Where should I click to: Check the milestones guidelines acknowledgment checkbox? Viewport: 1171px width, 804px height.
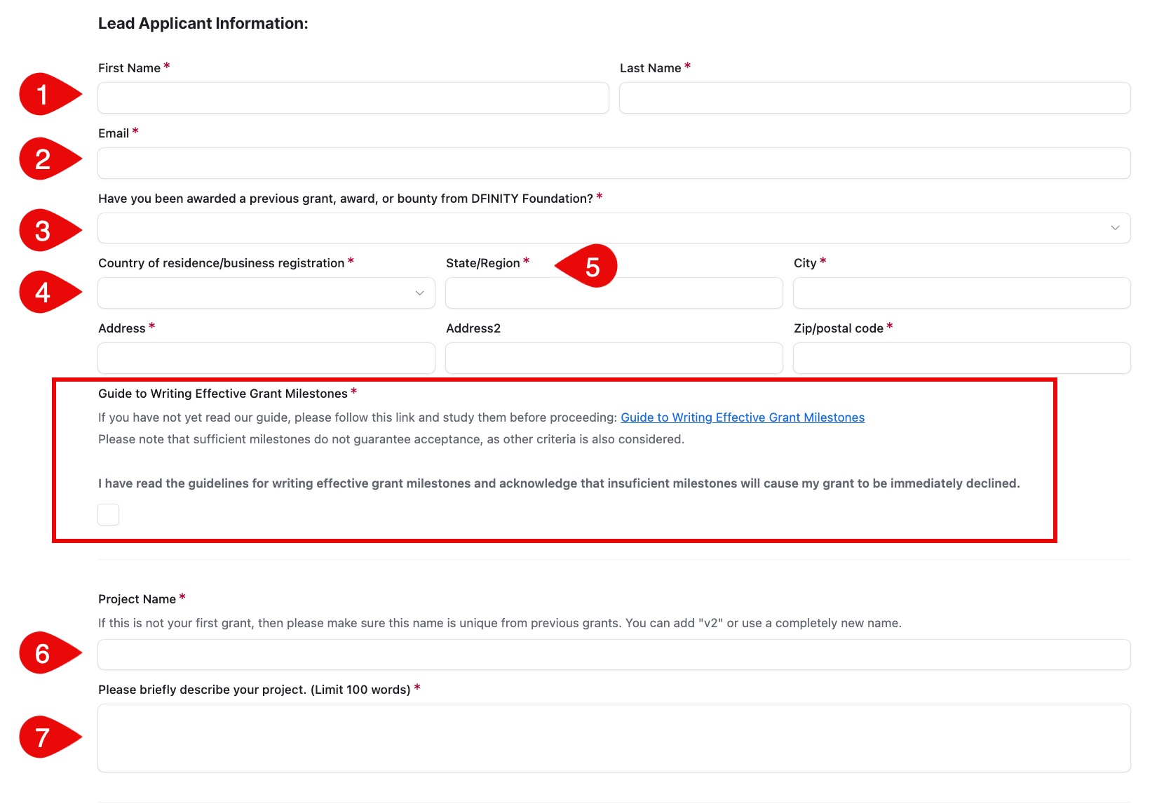point(109,514)
